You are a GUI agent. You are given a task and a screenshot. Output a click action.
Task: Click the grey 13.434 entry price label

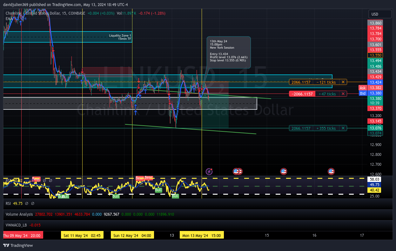(375, 72)
